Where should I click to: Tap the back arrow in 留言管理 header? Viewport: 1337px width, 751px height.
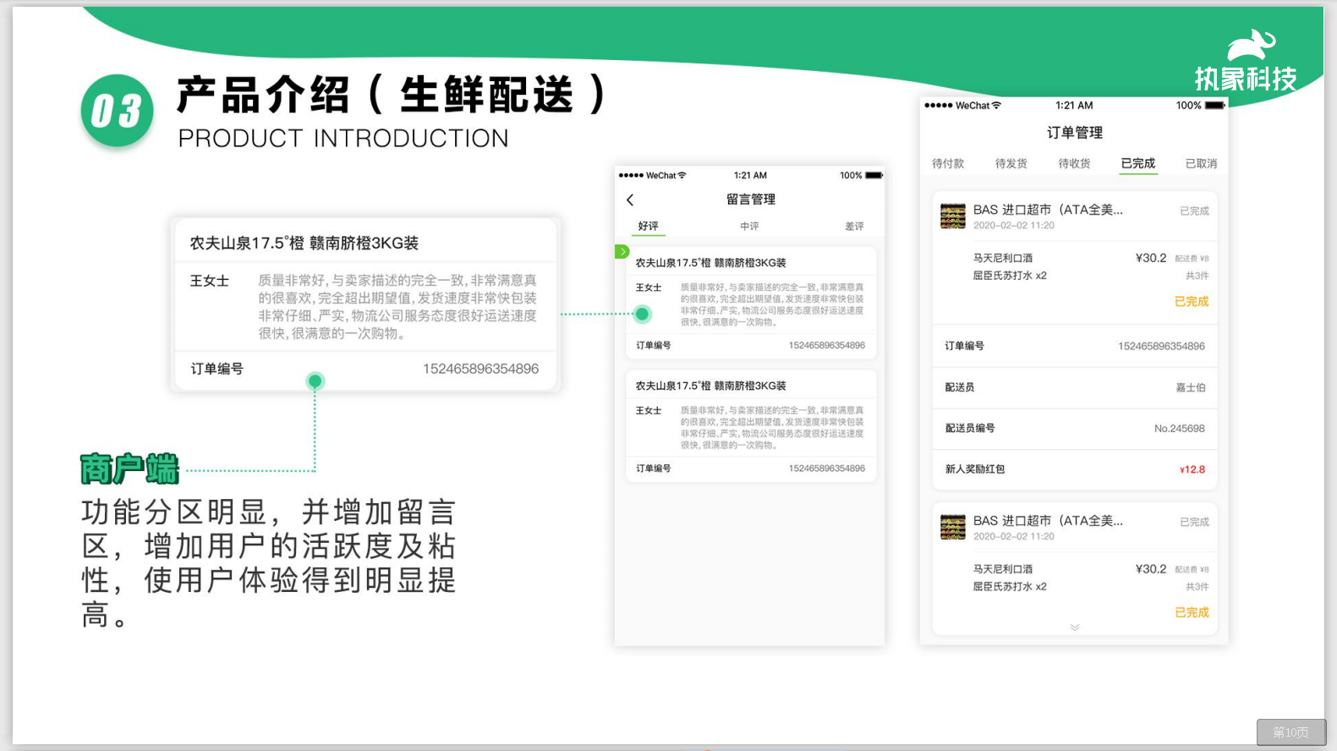point(630,200)
